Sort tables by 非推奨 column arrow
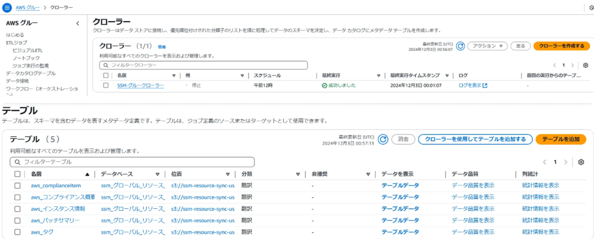The height and width of the screenshot is (239, 594). pyautogui.click(x=368, y=174)
